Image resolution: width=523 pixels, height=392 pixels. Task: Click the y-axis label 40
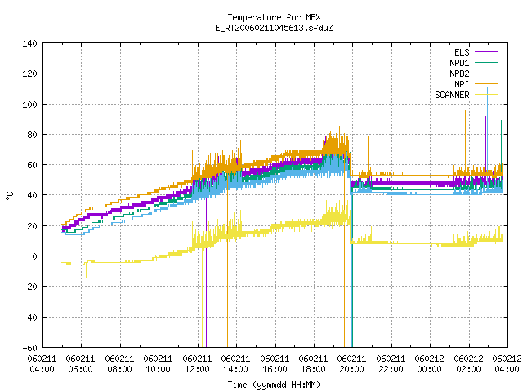(33, 195)
